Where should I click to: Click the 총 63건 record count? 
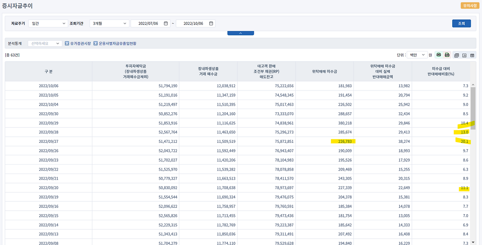coord(12,55)
